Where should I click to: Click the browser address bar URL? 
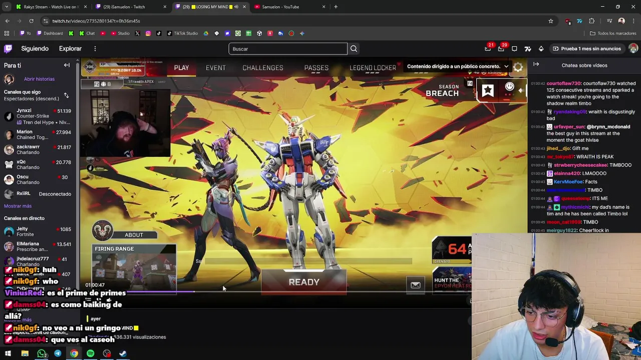96,21
